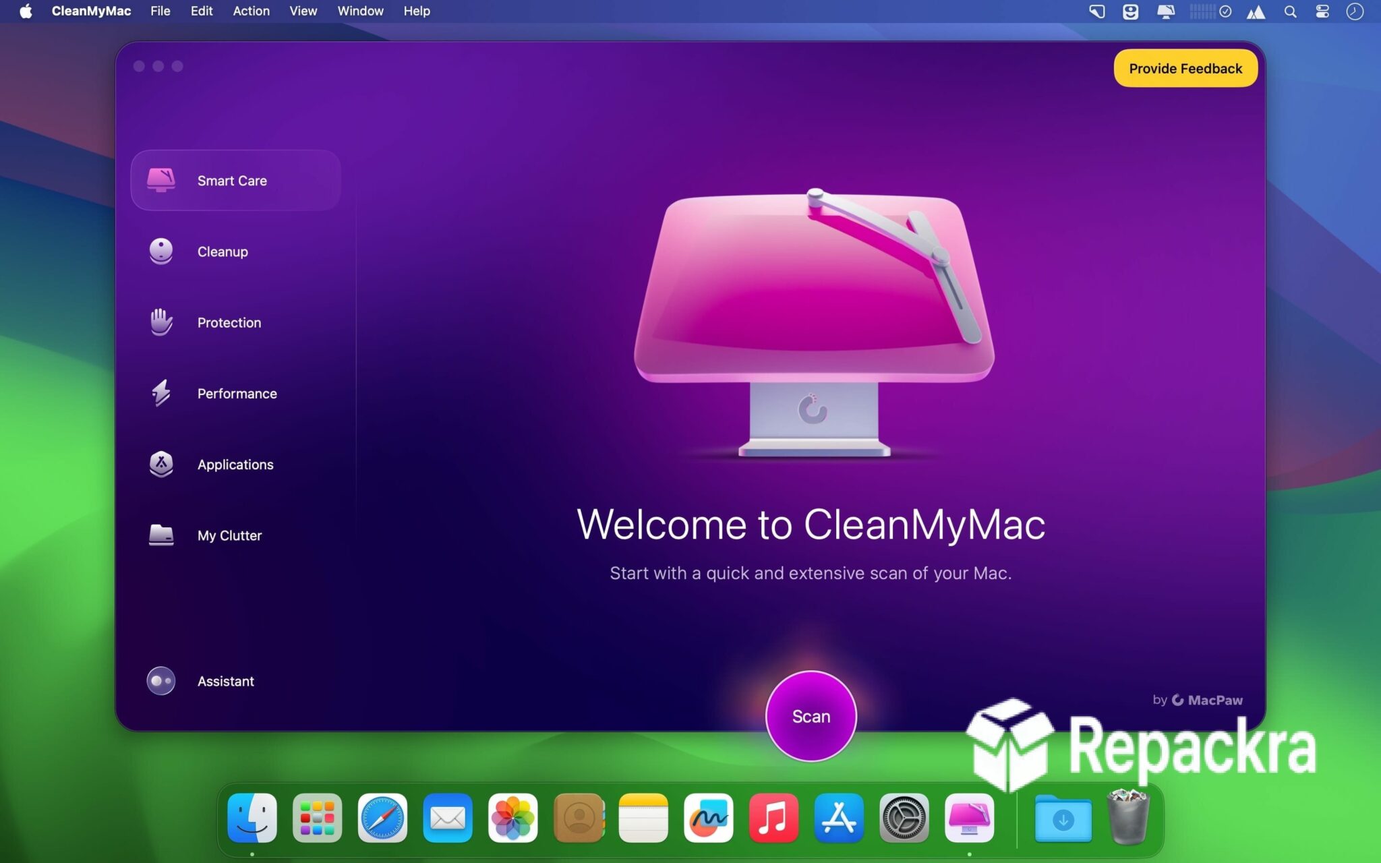Click the pink iMac illustration
The height and width of the screenshot is (863, 1381).
pos(814,324)
